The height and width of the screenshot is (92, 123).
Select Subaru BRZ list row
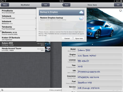click(22, 44)
